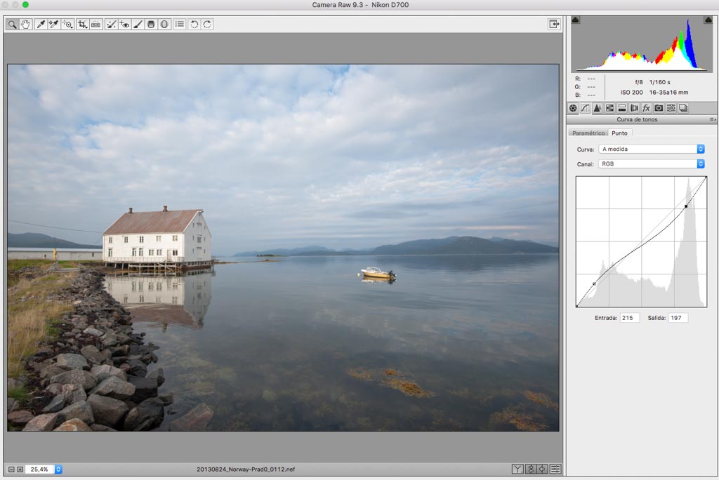
Task: Switch to the Paramétrico tab
Action: (x=588, y=133)
